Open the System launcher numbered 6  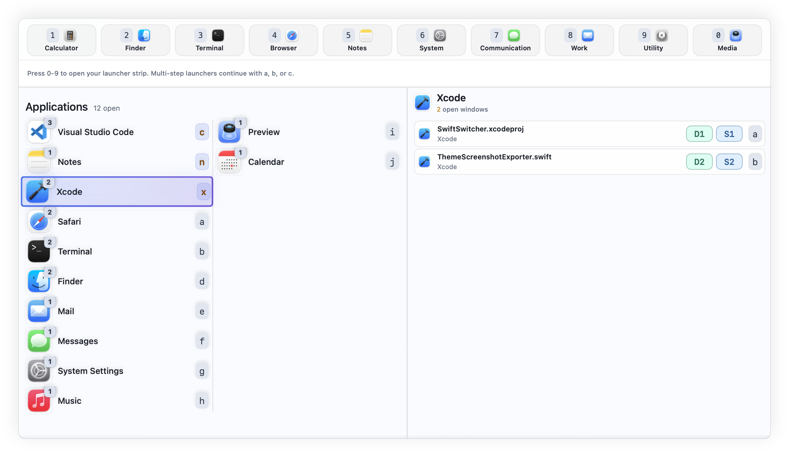click(x=431, y=40)
